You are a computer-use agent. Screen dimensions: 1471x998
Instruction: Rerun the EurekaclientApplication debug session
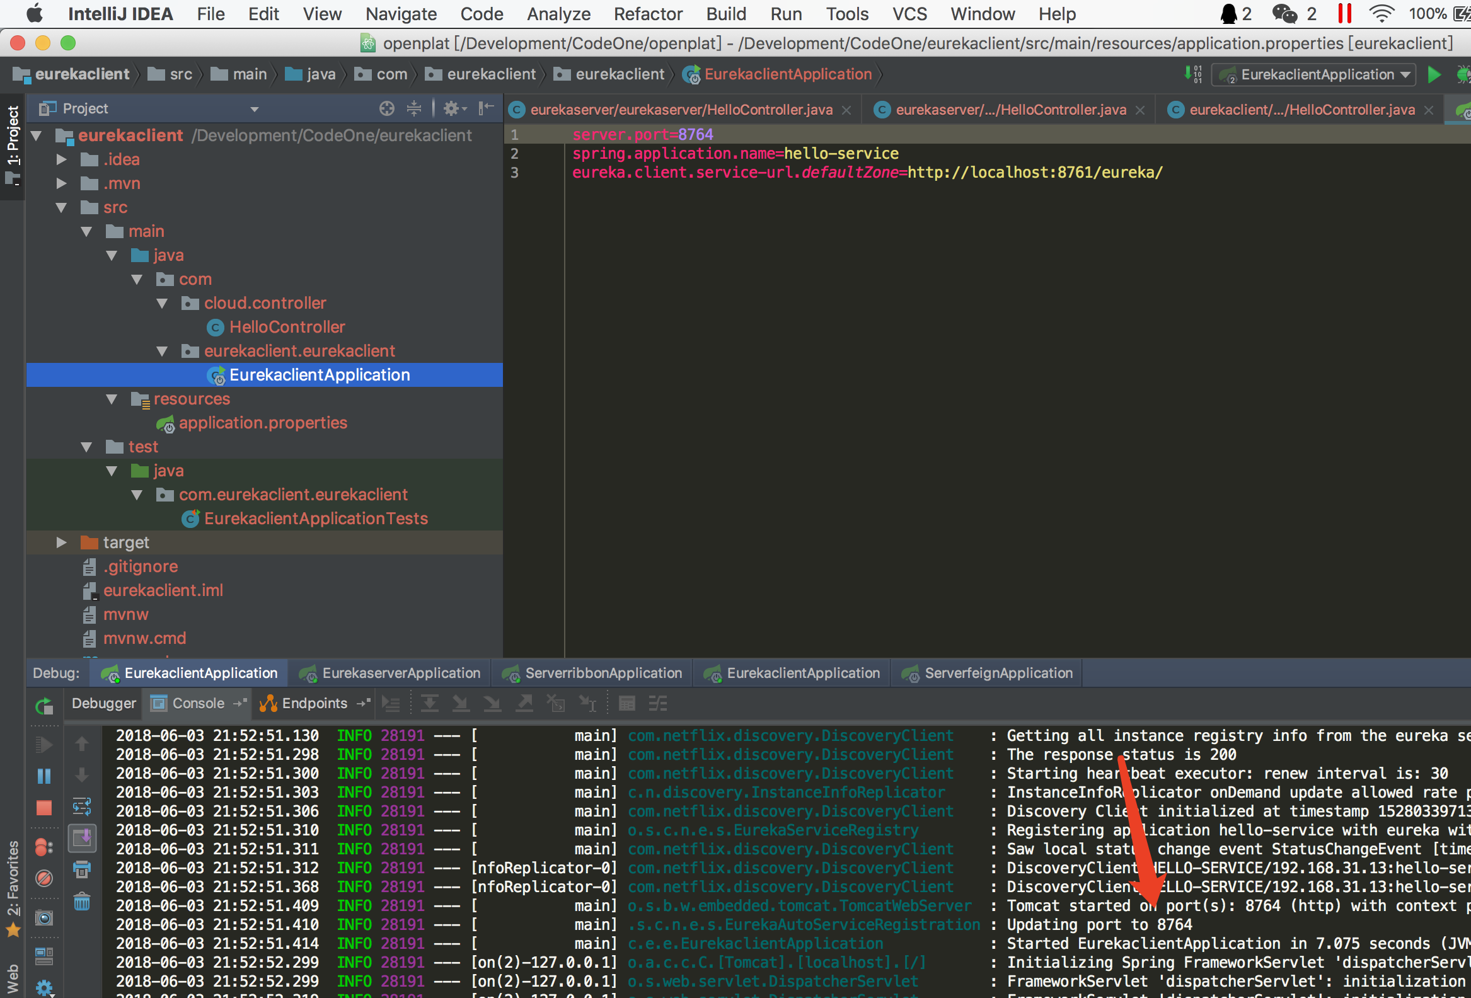pyautogui.click(x=43, y=705)
